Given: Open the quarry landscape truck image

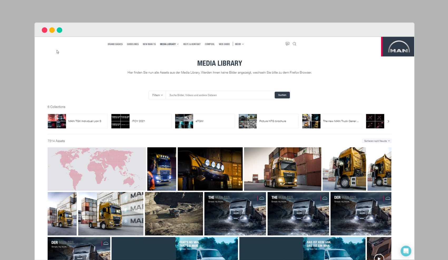Looking at the screenshot, I should click(x=174, y=214).
